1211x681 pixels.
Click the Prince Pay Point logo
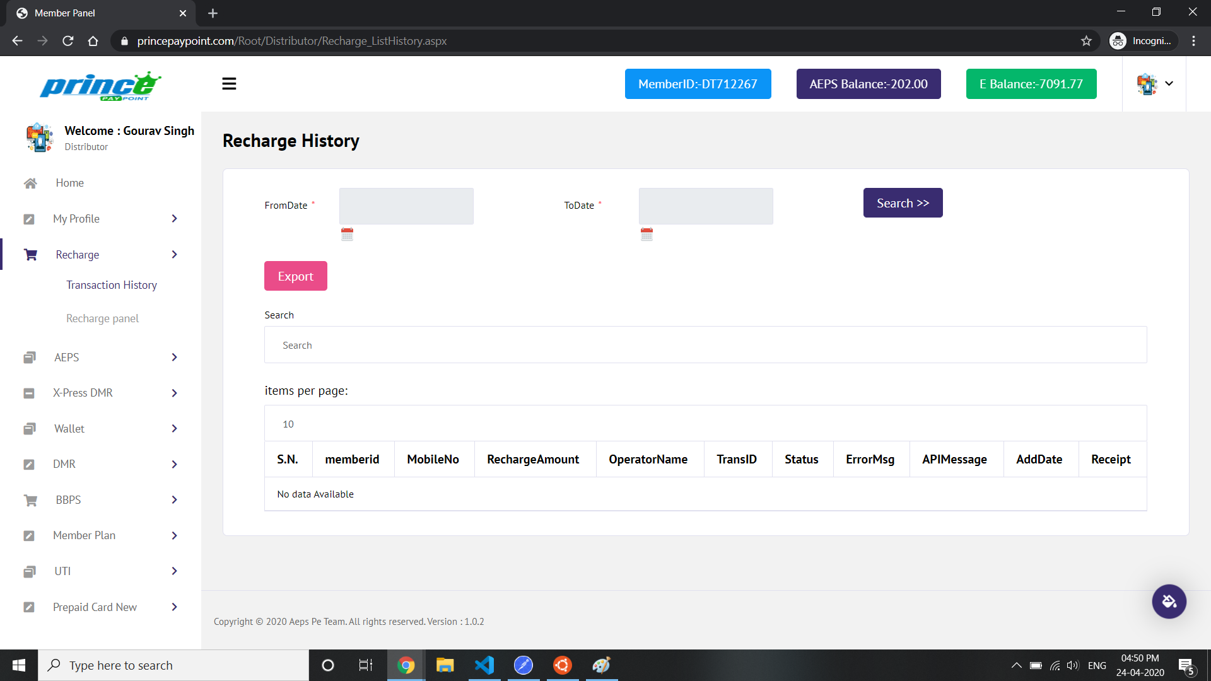point(100,86)
